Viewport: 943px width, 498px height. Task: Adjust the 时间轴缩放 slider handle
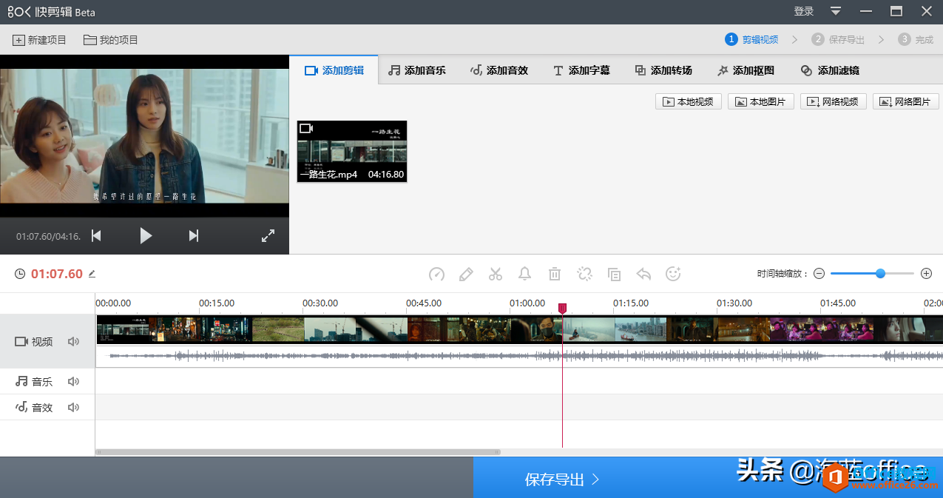880,274
